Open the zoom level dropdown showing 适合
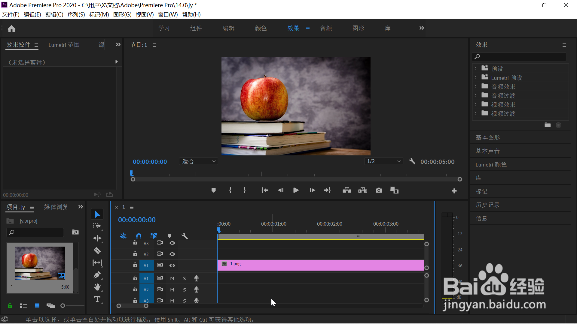Viewport: 577px width, 324px height. [x=199, y=161]
